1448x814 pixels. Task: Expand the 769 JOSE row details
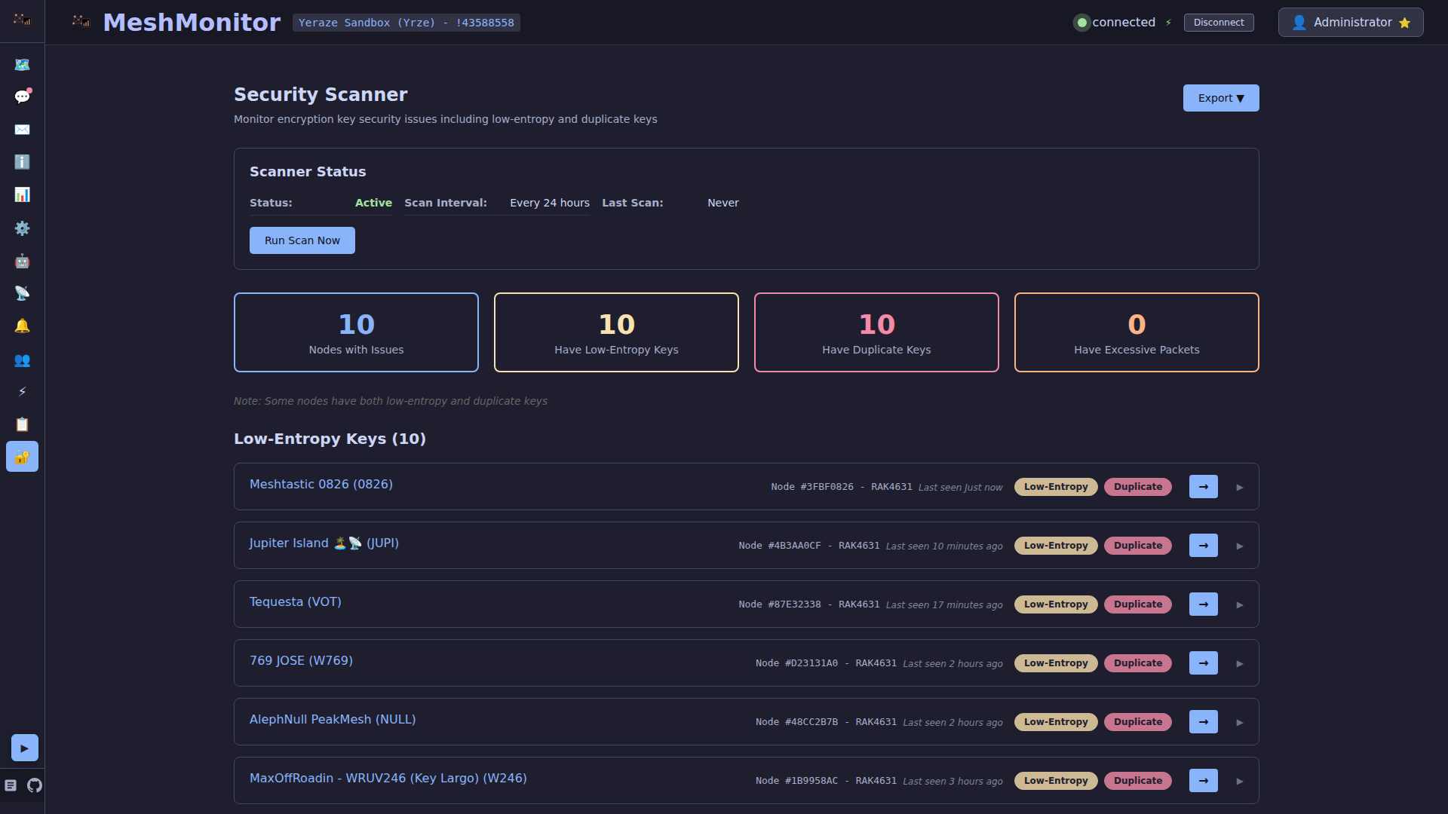tap(1239, 664)
